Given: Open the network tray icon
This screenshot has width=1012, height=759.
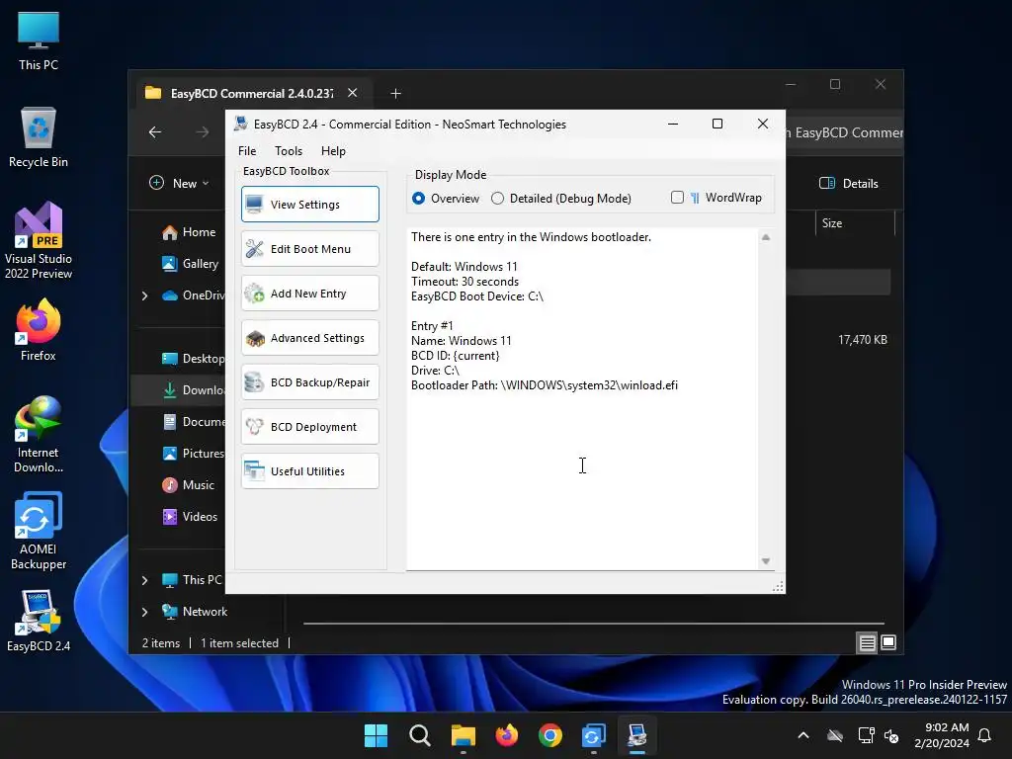Looking at the screenshot, I should [866, 735].
